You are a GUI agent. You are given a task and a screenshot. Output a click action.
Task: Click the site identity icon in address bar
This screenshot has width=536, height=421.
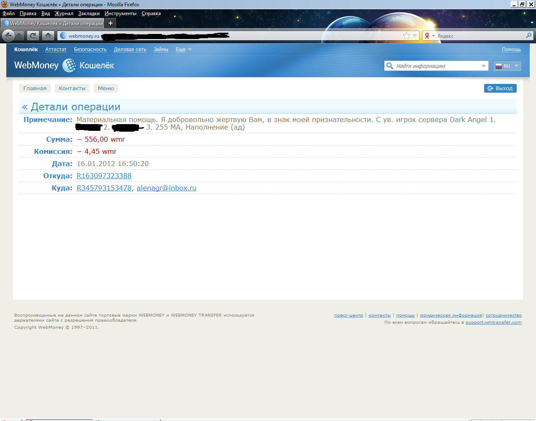tap(63, 36)
